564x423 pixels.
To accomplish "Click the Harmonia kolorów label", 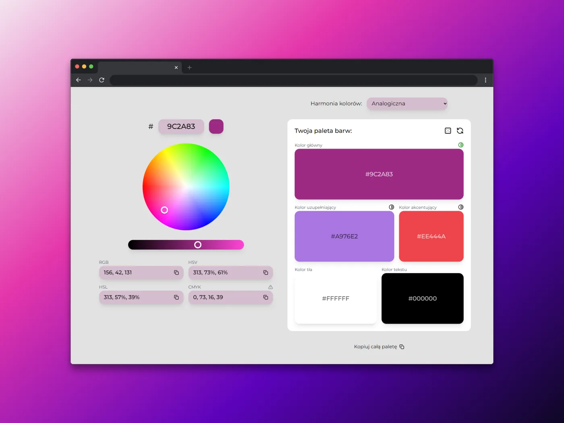I will click(x=336, y=104).
